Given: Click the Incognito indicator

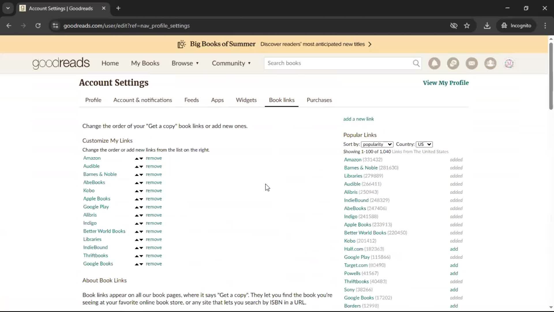Looking at the screenshot, I should pyautogui.click(x=516, y=26).
